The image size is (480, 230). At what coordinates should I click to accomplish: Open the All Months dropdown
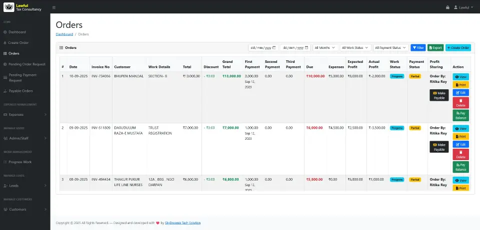325,48
